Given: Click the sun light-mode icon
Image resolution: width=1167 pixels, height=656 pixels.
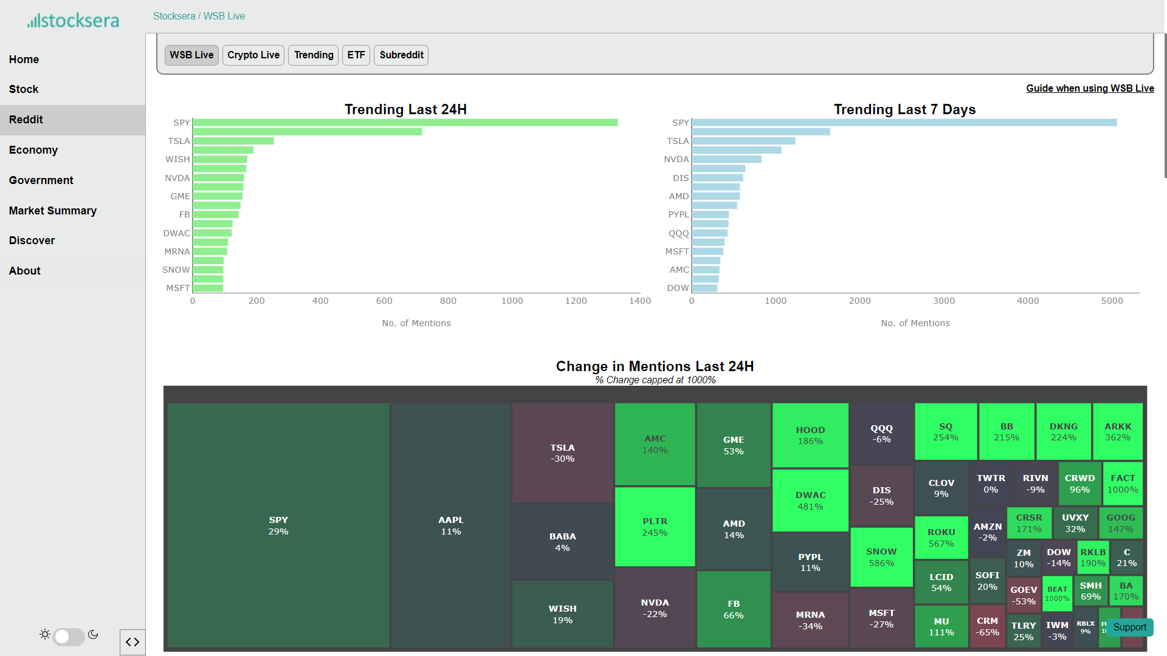Looking at the screenshot, I should 45,635.
